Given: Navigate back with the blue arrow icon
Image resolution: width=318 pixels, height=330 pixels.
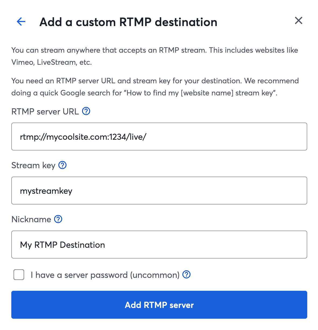Looking at the screenshot, I should click(21, 21).
